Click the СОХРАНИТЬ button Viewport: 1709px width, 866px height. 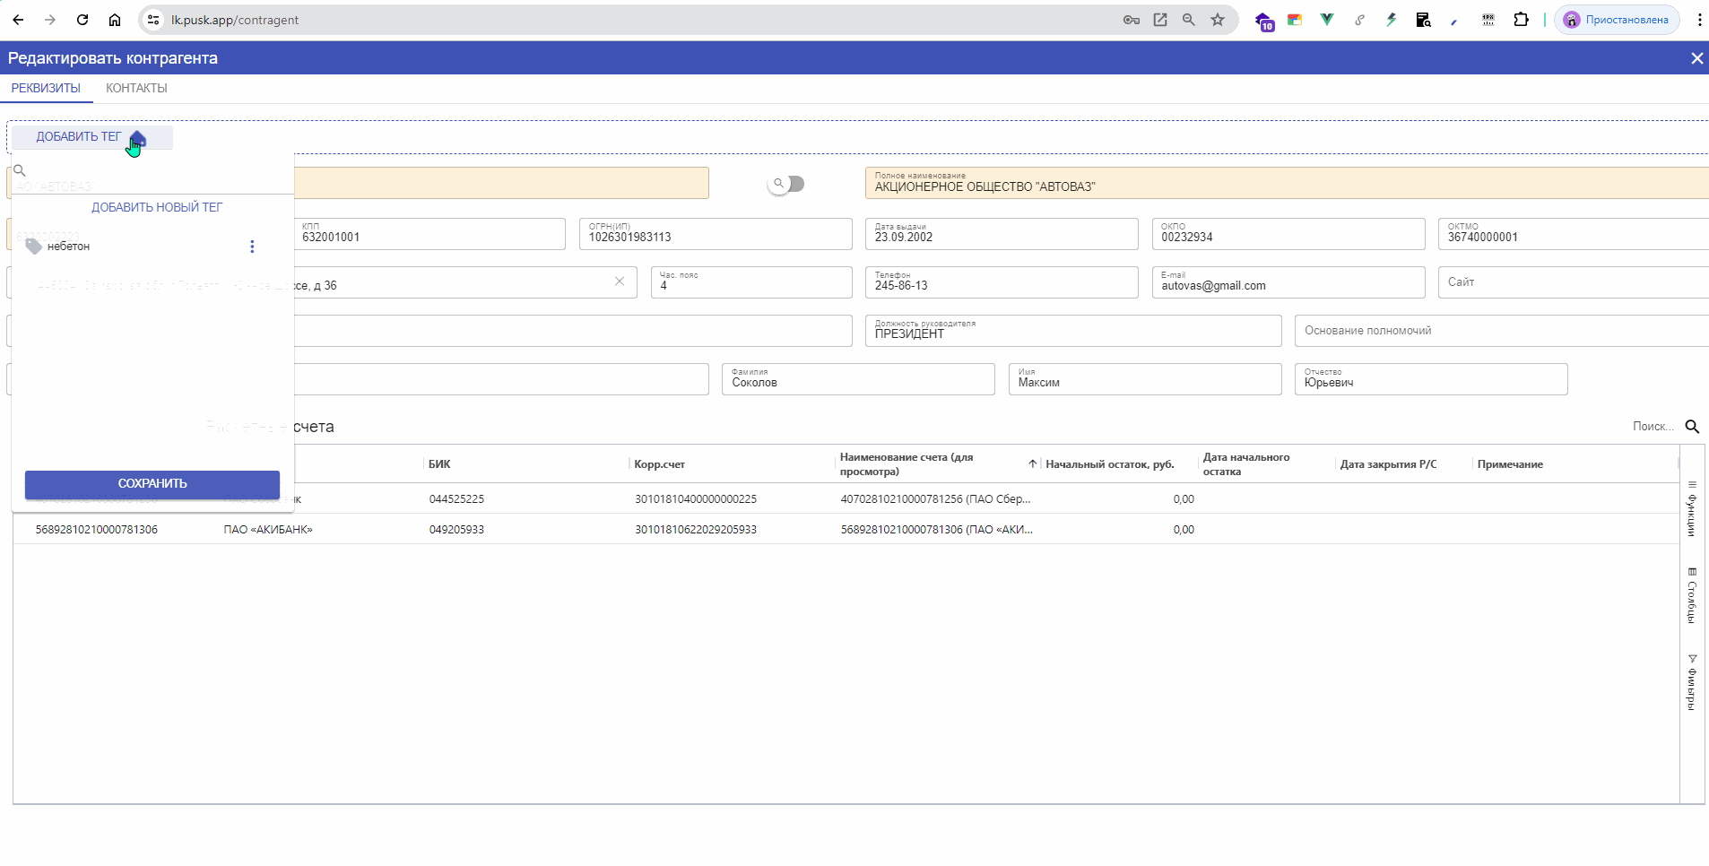[152, 484]
